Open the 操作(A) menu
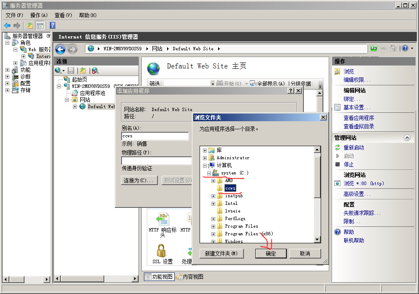 [39, 15]
